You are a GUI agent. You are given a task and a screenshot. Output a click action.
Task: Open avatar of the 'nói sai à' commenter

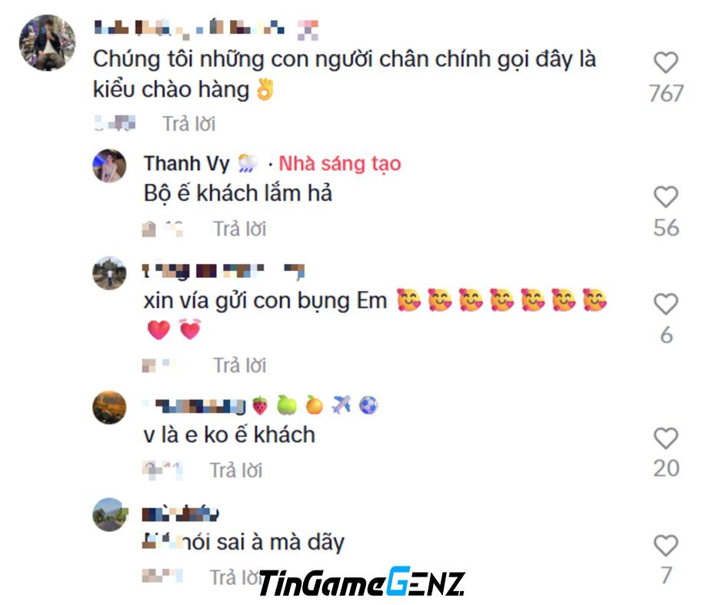109,514
